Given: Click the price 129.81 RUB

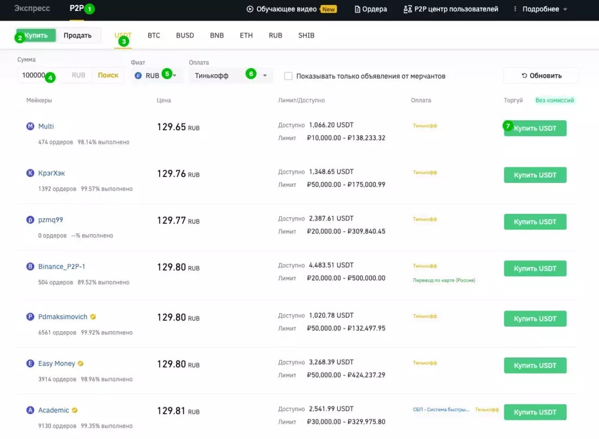Looking at the screenshot, I should pyautogui.click(x=178, y=411).
